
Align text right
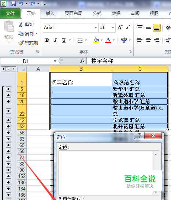(157, 40)
